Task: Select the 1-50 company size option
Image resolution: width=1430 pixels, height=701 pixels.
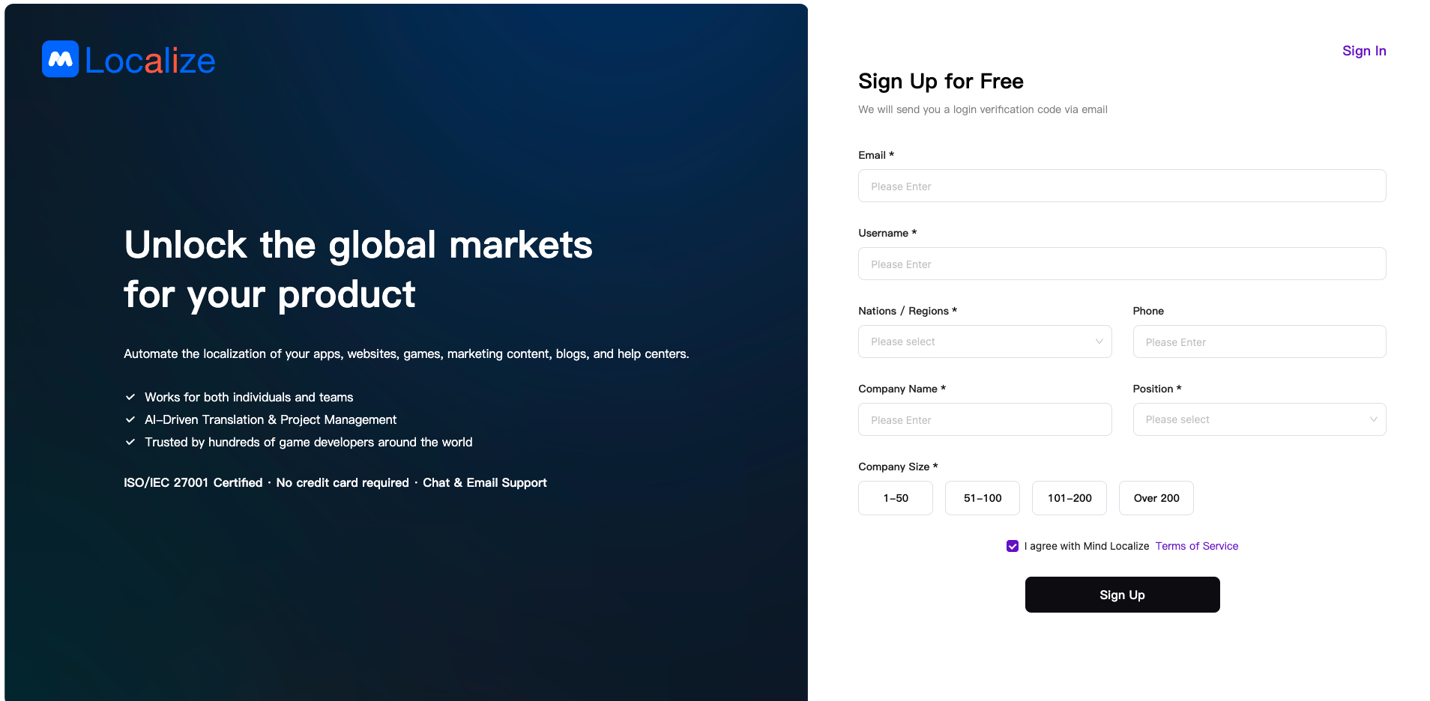Action: pyautogui.click(x=896, y=498)
